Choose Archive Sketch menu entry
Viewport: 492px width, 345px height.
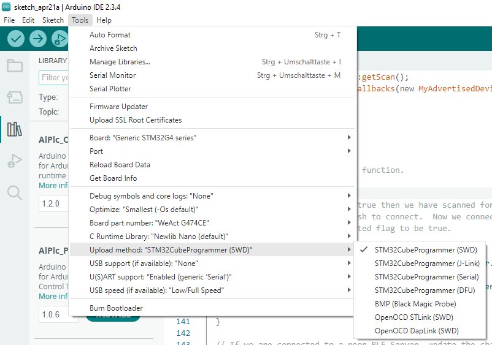pos(213,48)
